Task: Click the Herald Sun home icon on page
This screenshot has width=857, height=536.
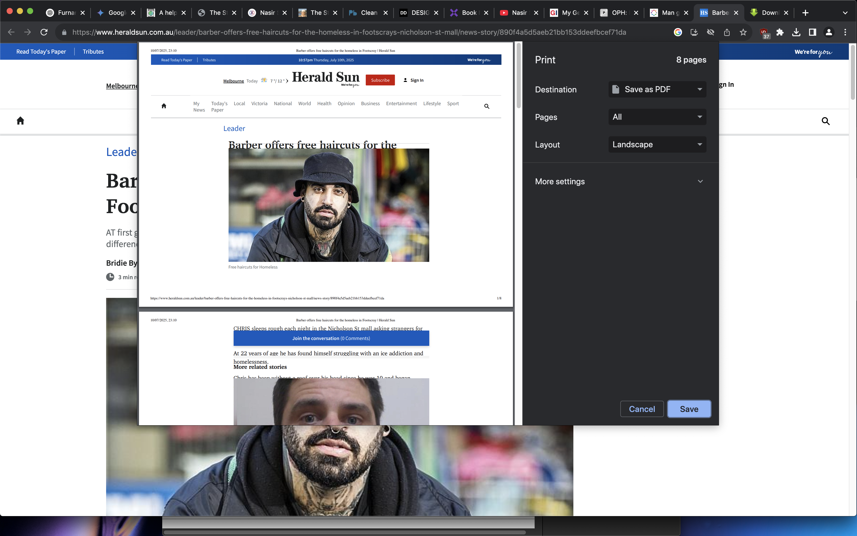Action: point(20,120)
